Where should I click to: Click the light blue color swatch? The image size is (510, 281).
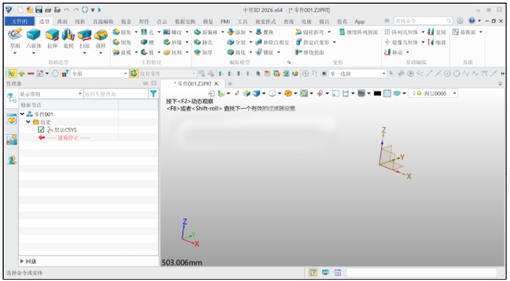click(x=387, y=94)
